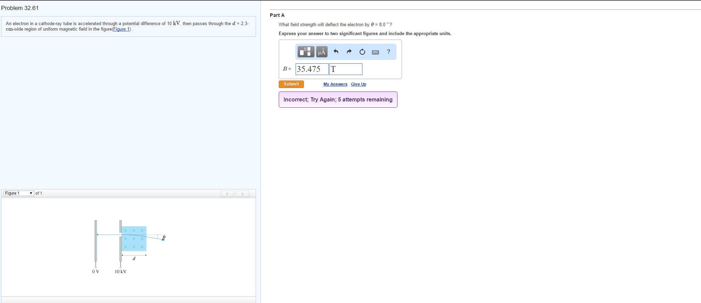Open the My Answers link
The height and width of the screenshot is (303, 701).
[335, 84]
